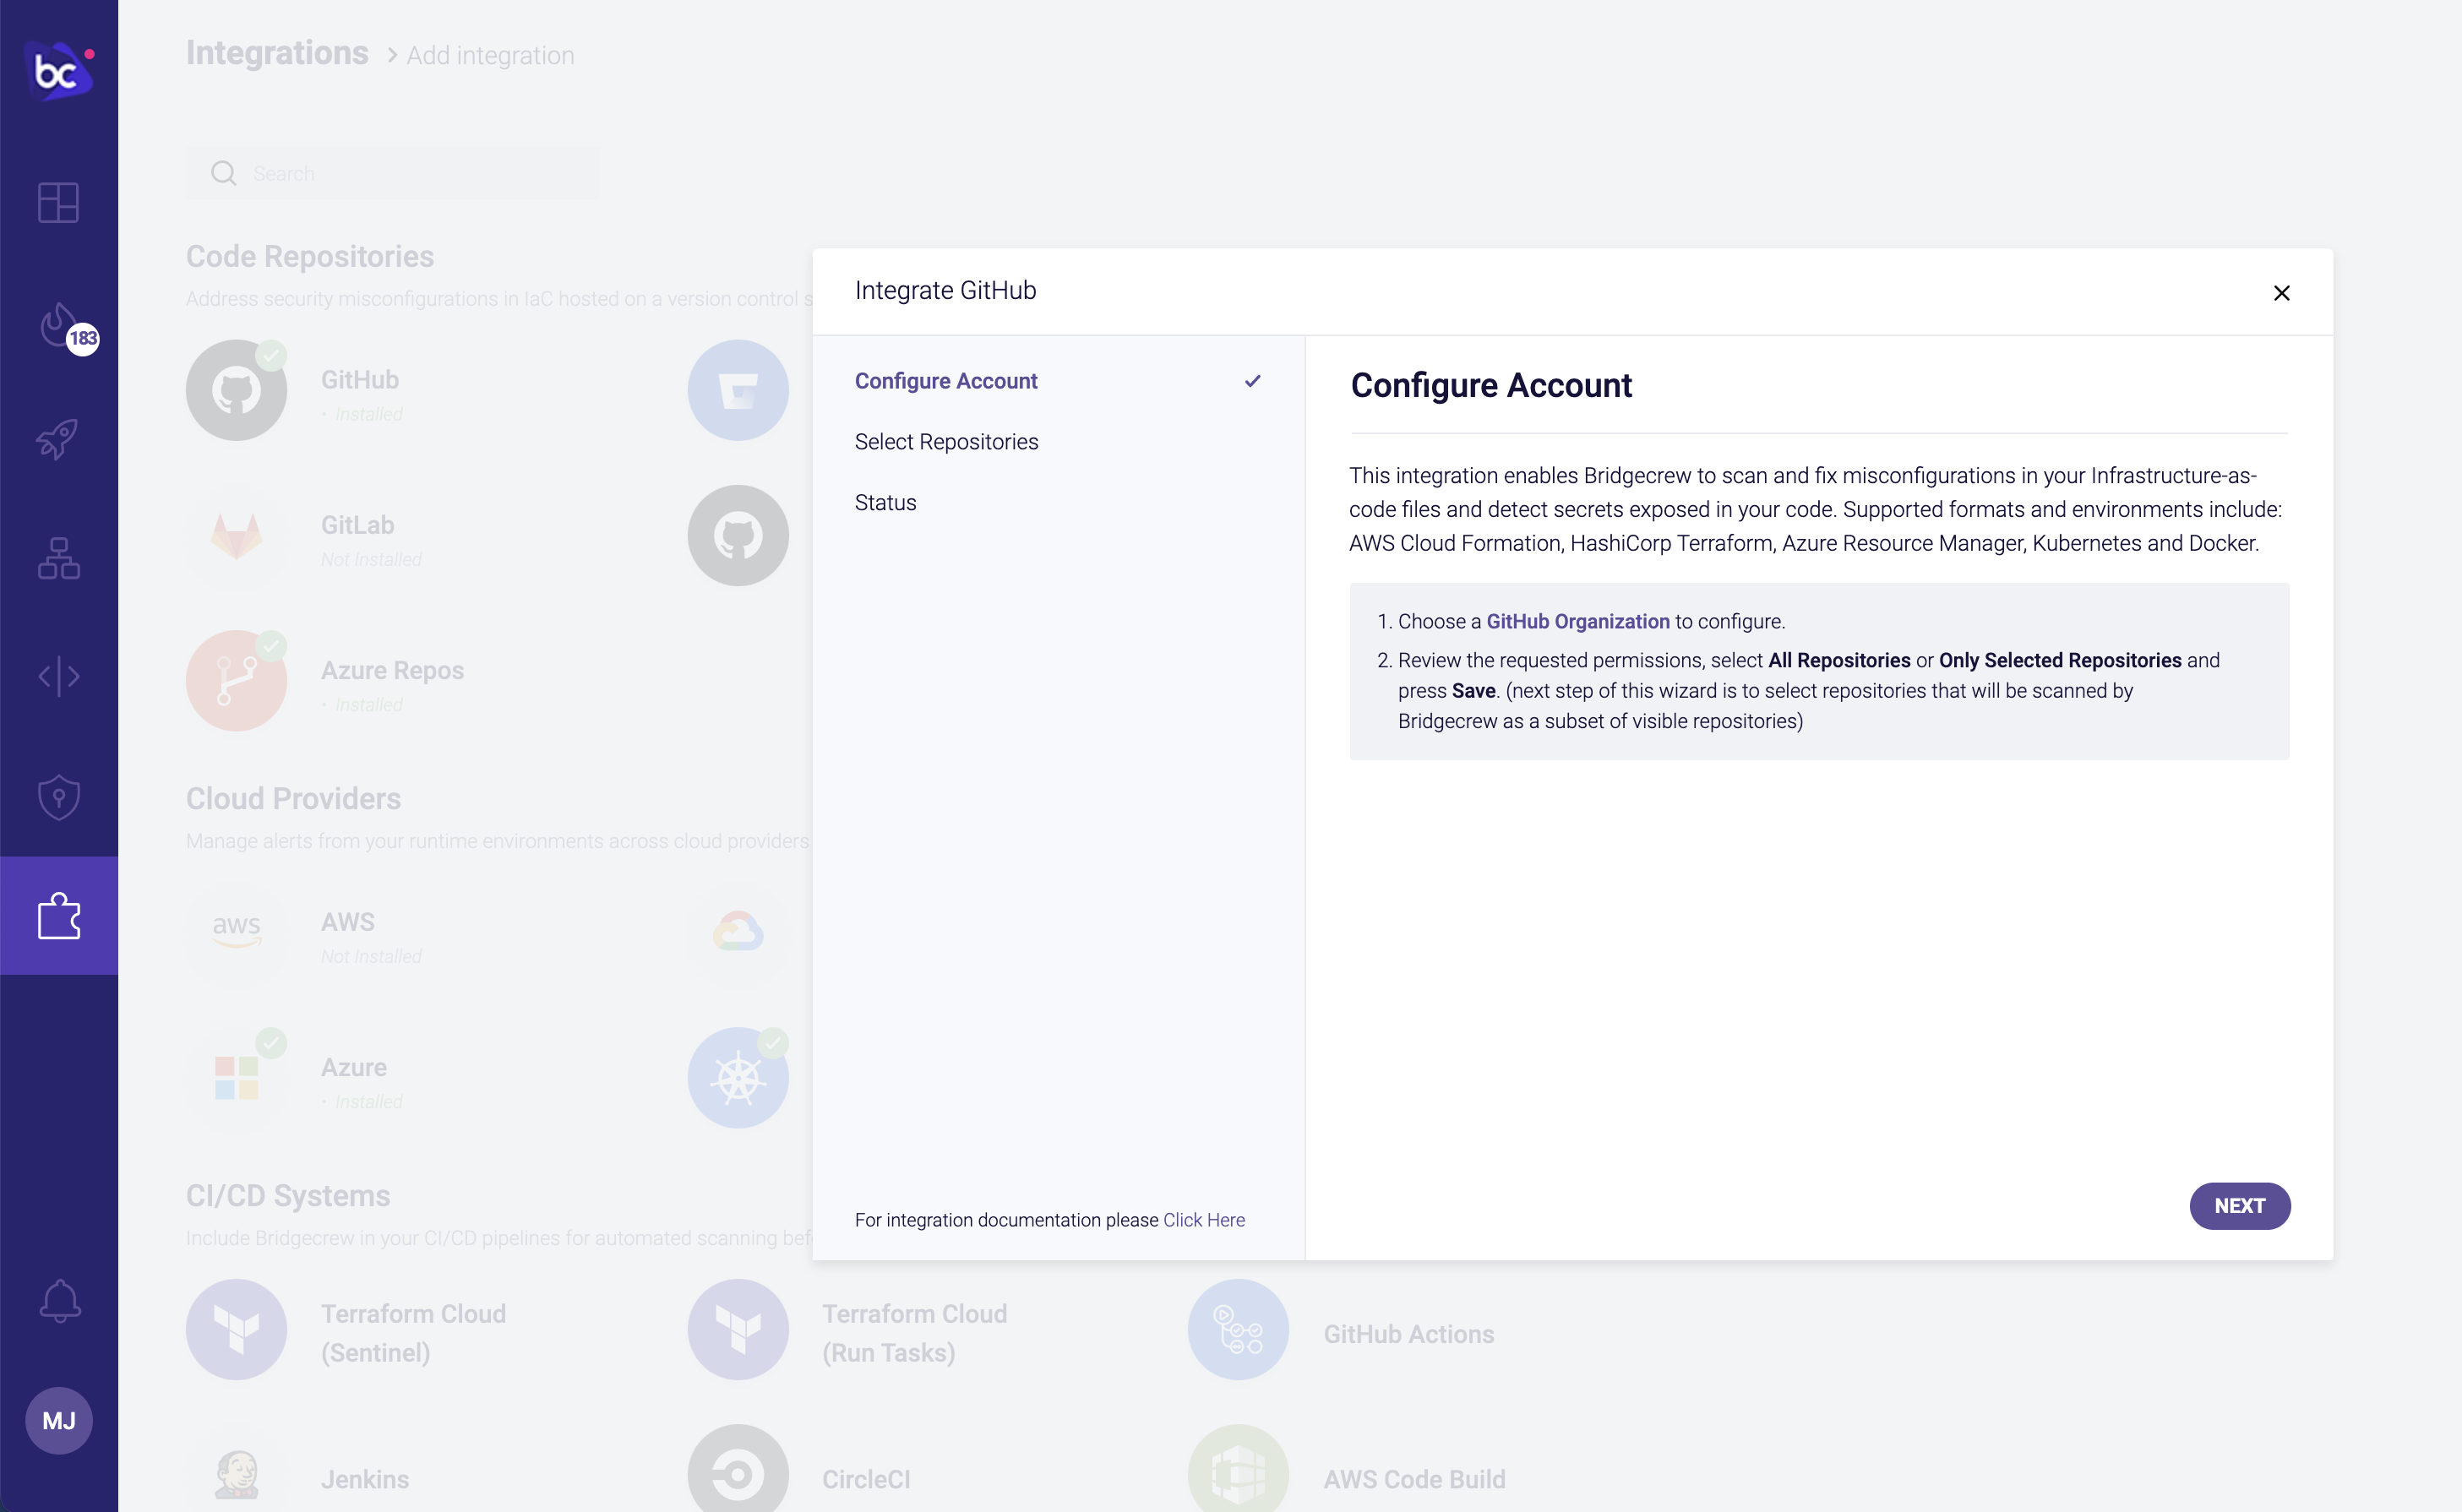The height and width of the screenshot is (1512, 2462).
Task: Click the NEXT button
Action: tap(2239, 1206)
